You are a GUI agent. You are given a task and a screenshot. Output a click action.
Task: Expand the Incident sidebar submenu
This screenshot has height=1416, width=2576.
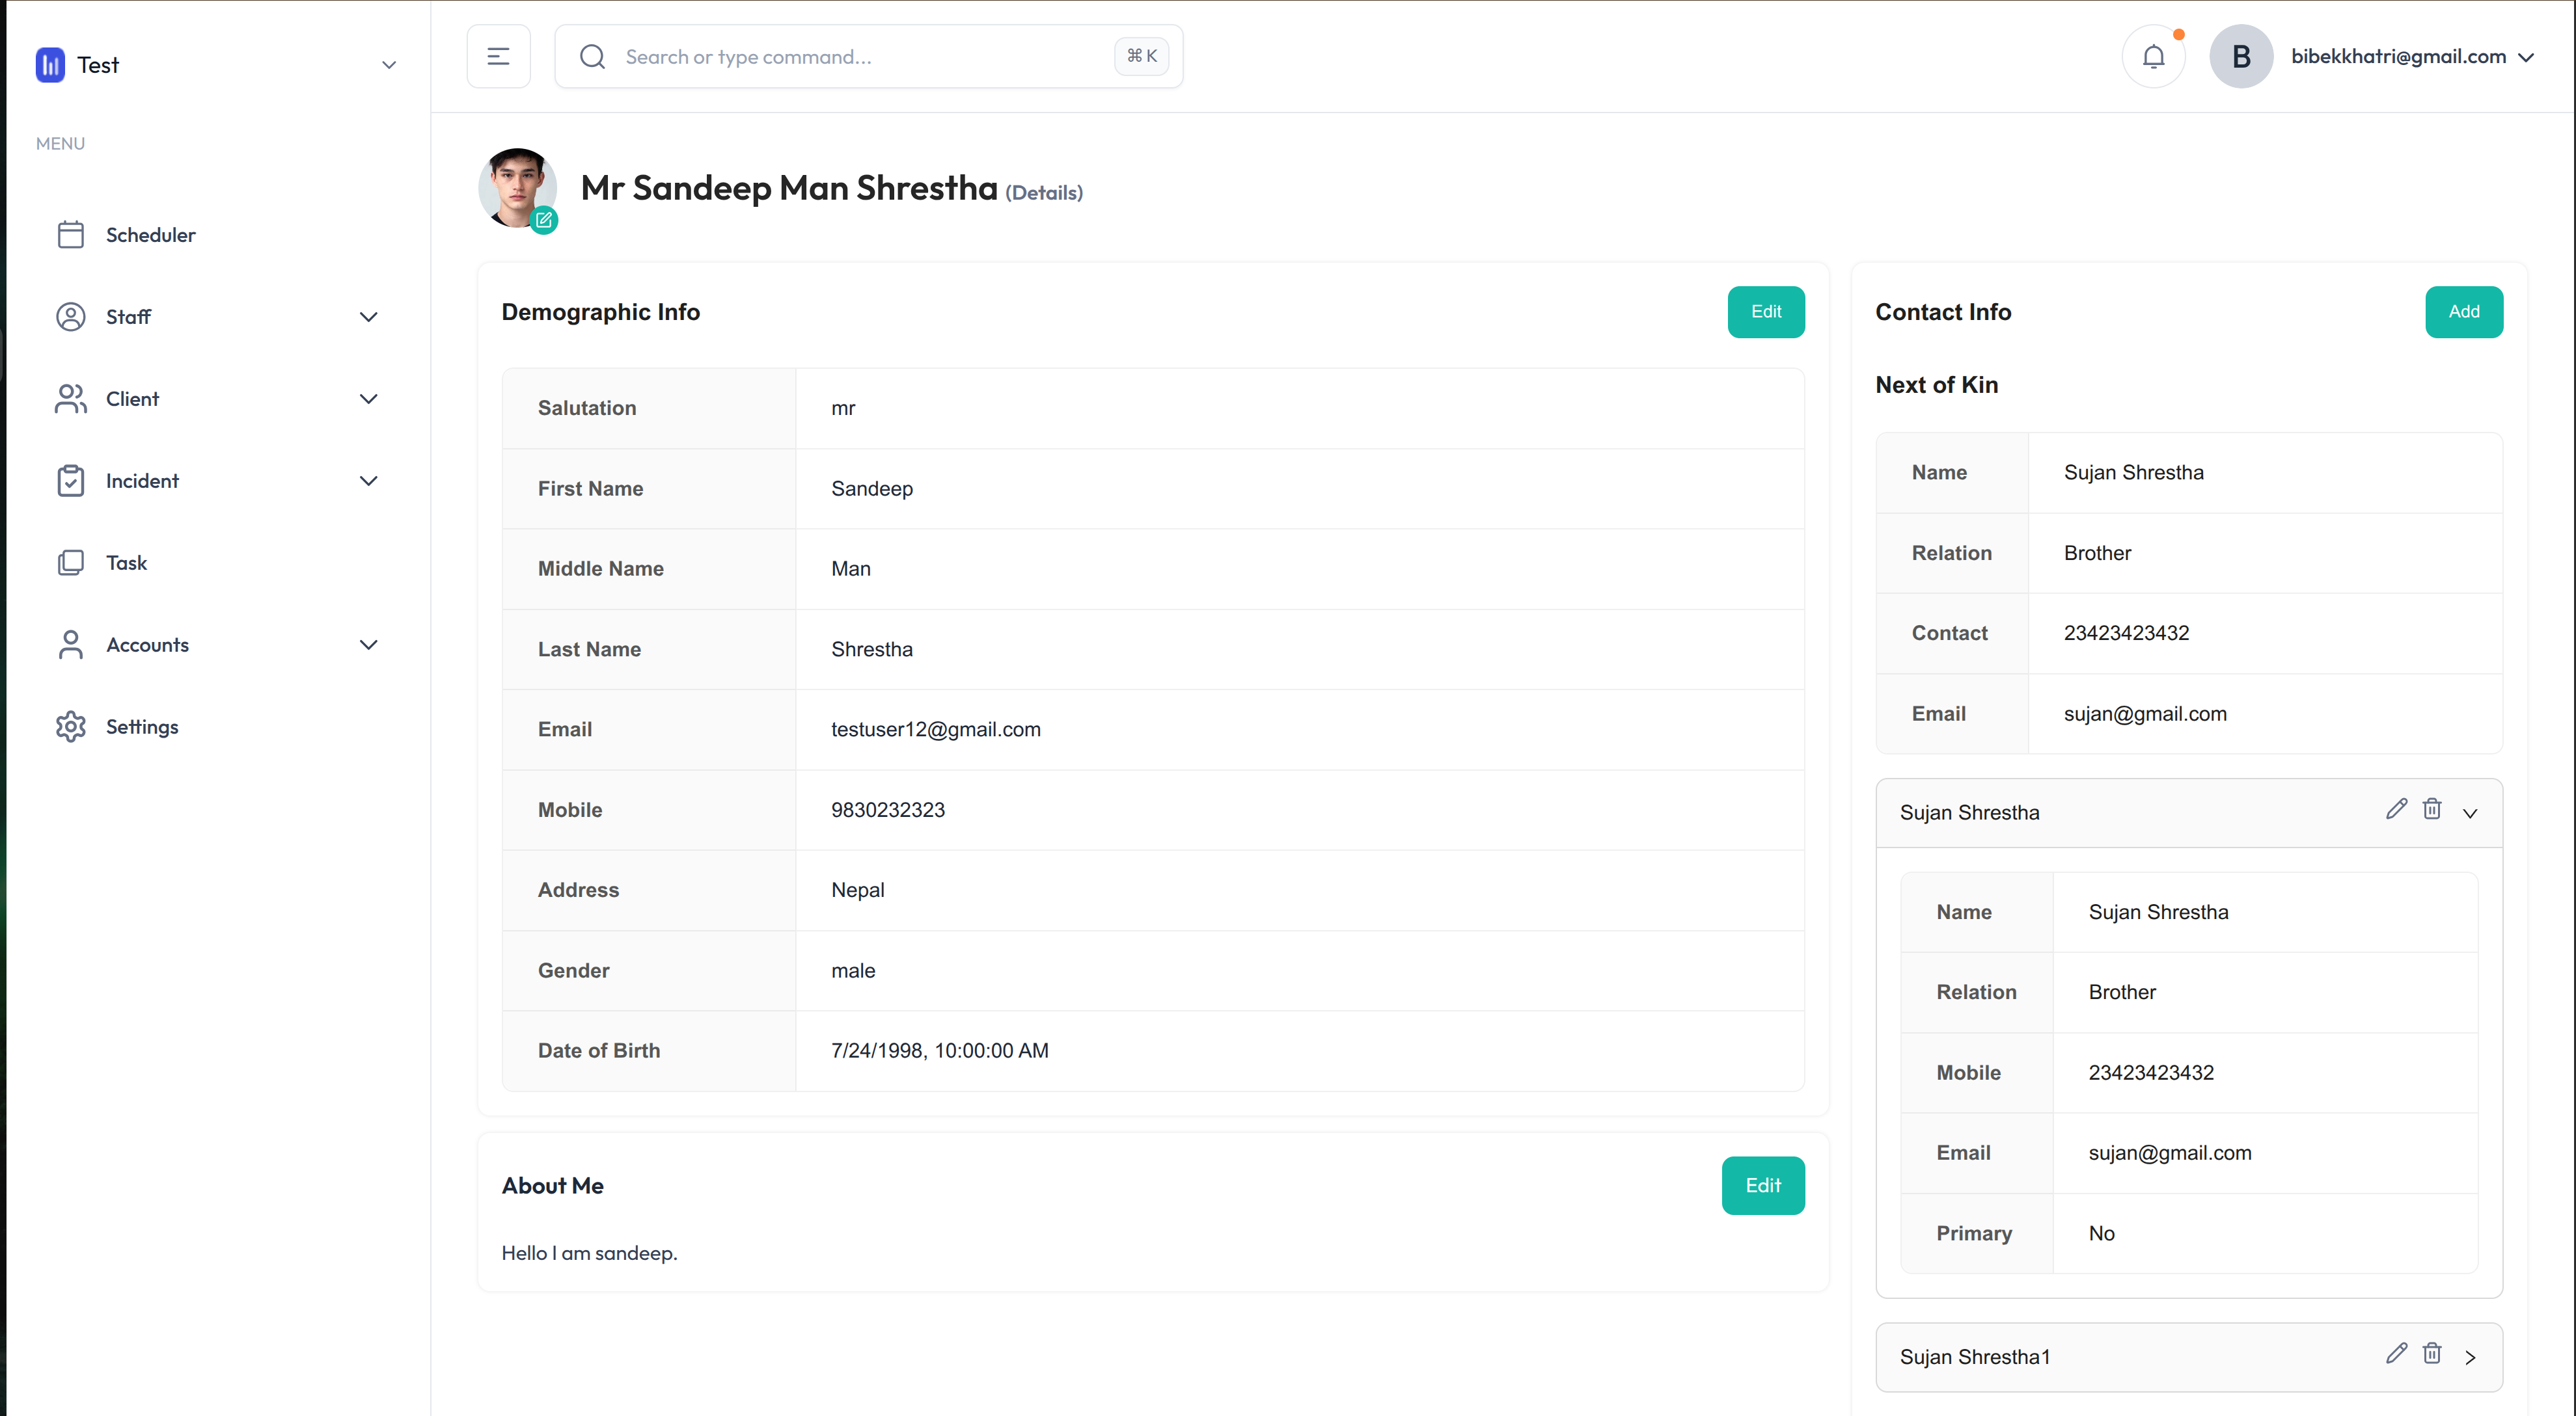(x=368, y=481)
